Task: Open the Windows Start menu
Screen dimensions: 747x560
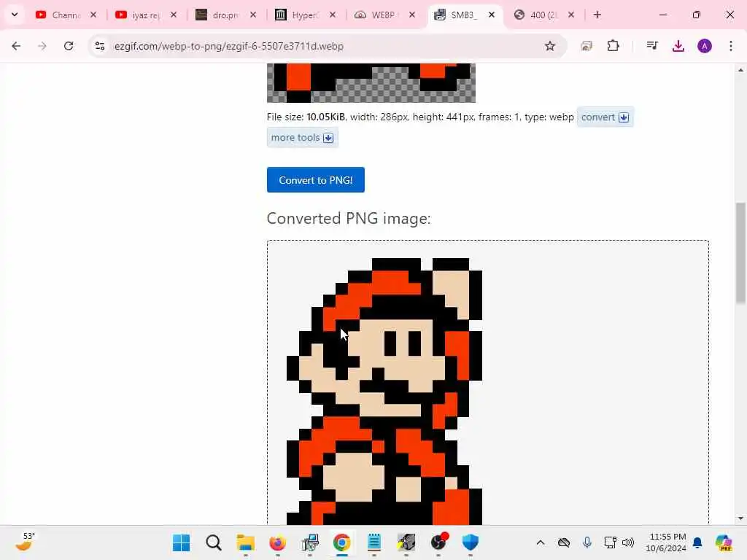Action: pos(181,542)
